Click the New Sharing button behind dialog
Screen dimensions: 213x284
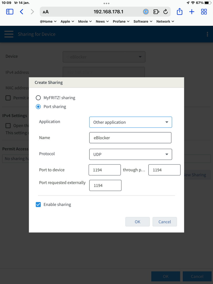197,175
